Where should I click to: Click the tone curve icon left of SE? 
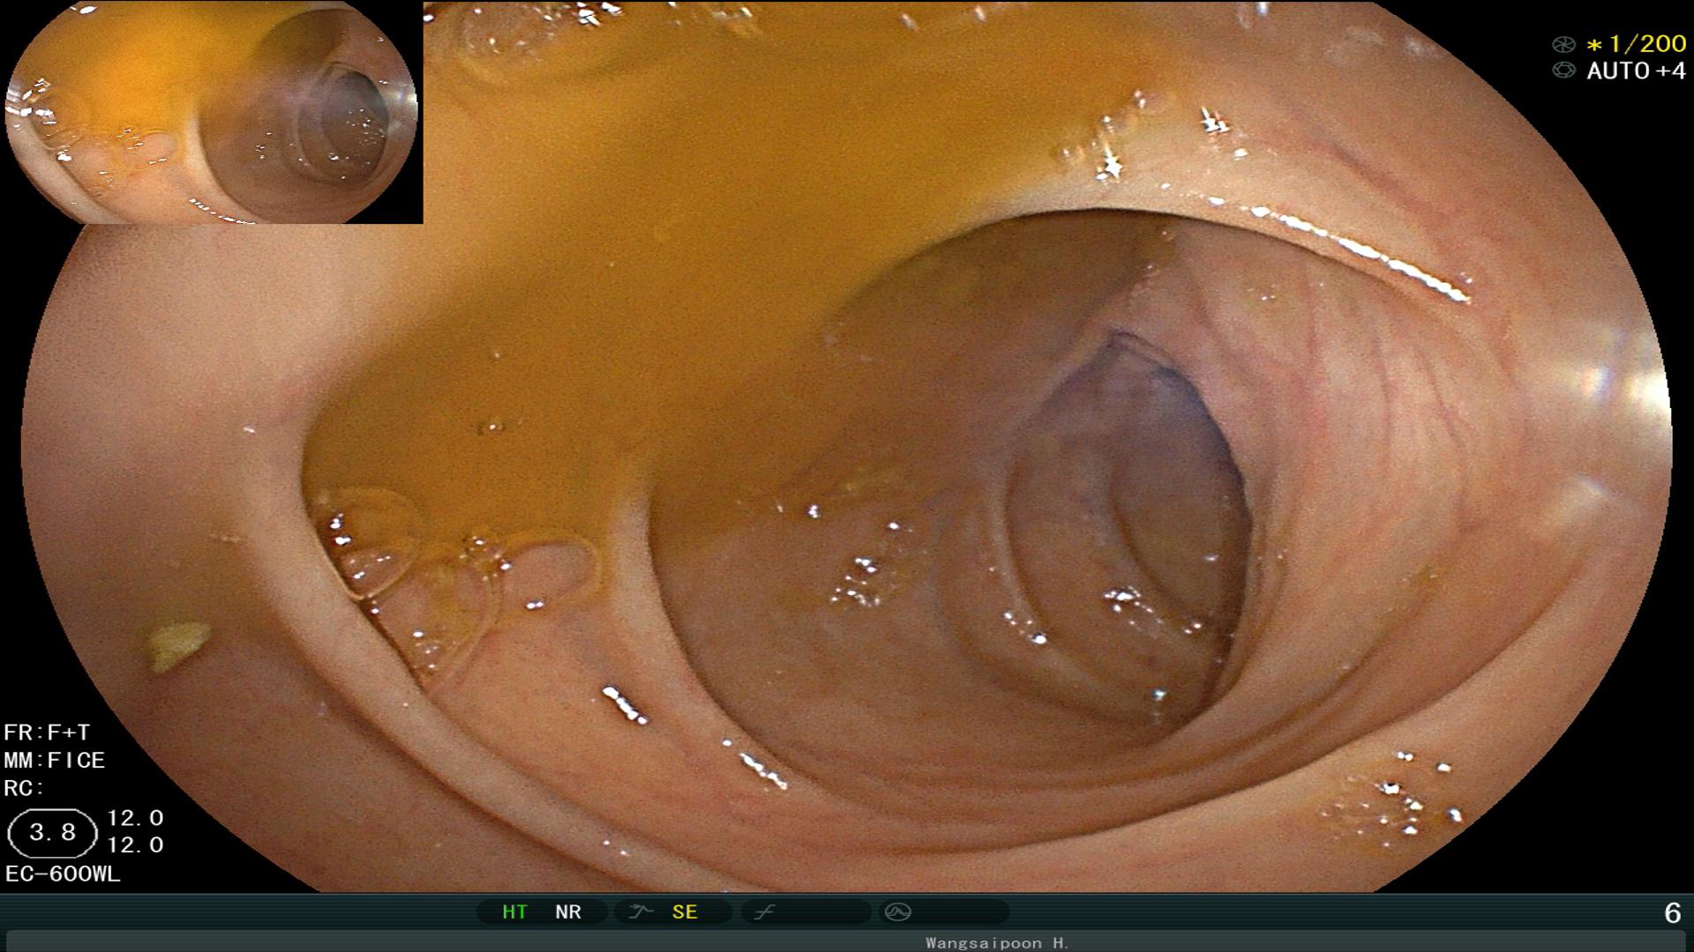tap(641, 911)
